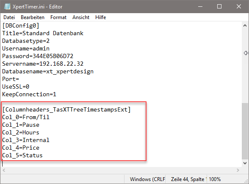Maximize the Editor window
Image resolution: width=249 pixels, height=184 pixels.
tap(219, 6)
